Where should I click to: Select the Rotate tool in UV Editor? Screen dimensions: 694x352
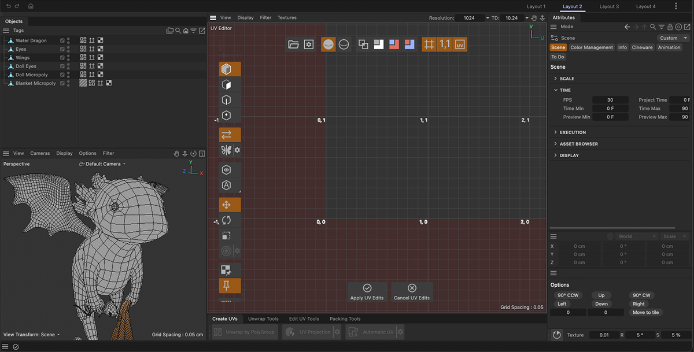[227, 220]
